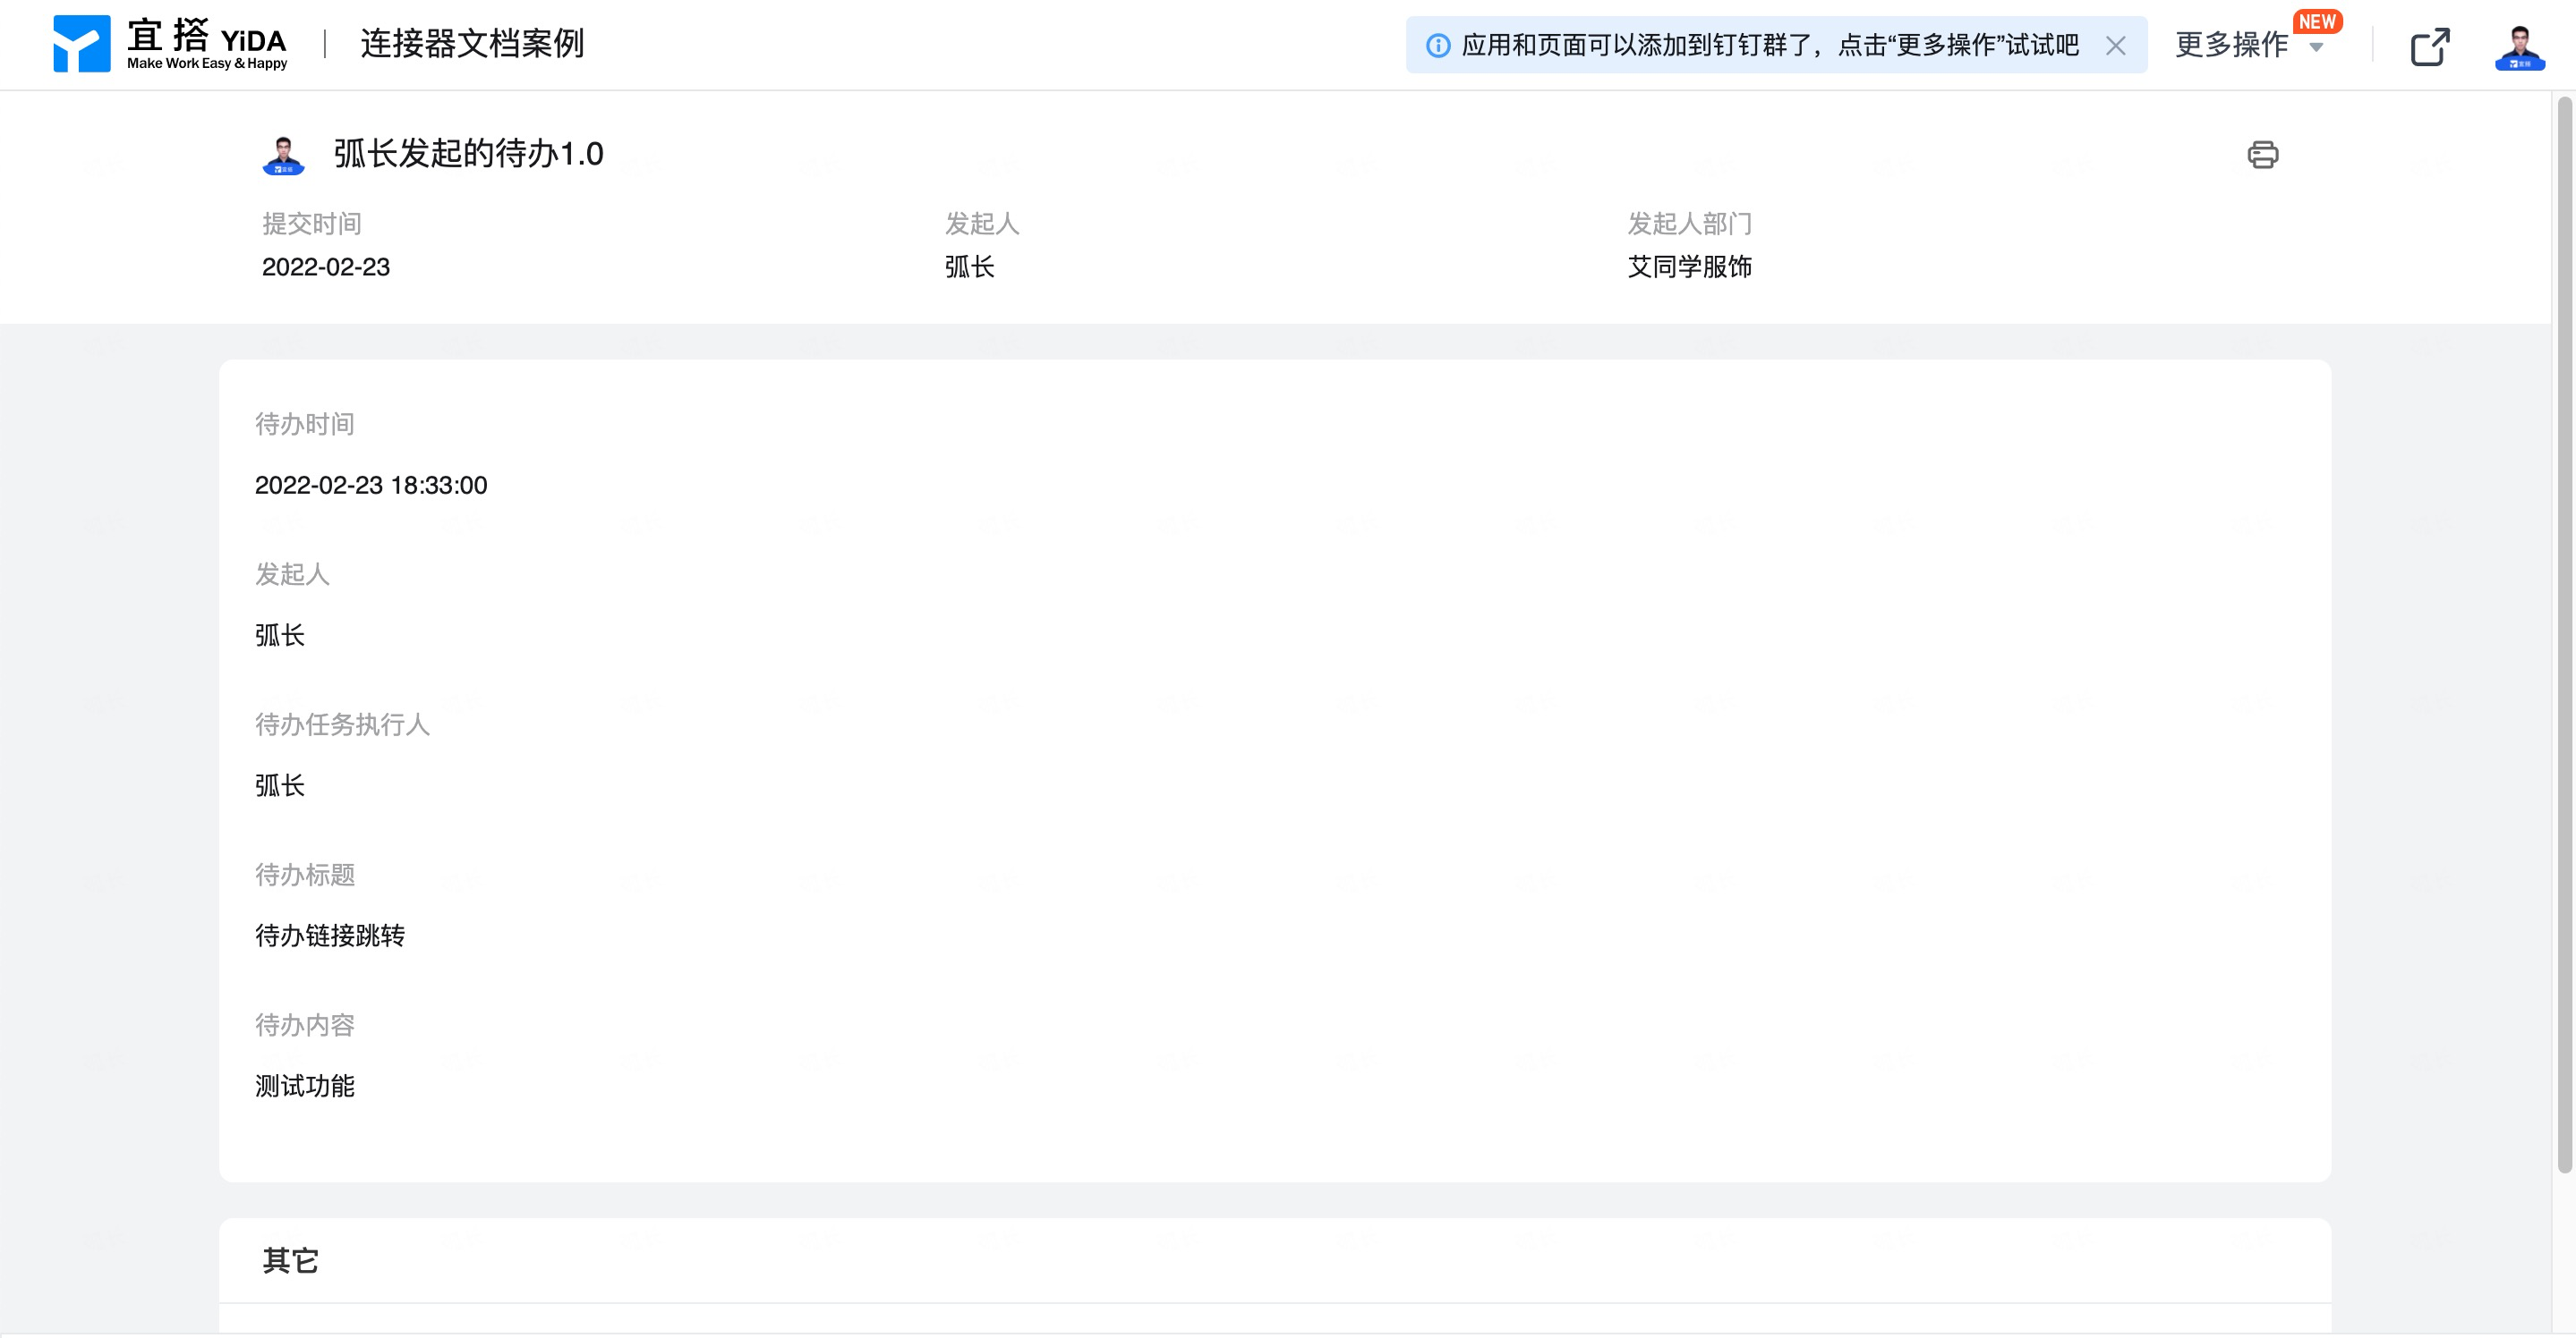Click the vertical page scrollbar
Image resolution: width=2576 pixels, height=1338 pixels.
click(x=2564, y=634)
